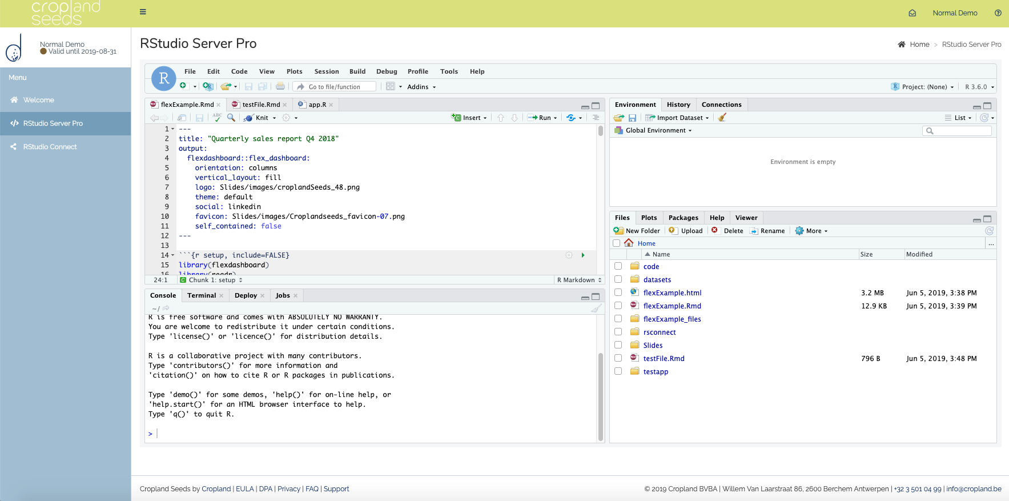This screenshot has height=501, width=1009.
Task: Click the spell check ABC icon
Action: (x=217, y=117)
